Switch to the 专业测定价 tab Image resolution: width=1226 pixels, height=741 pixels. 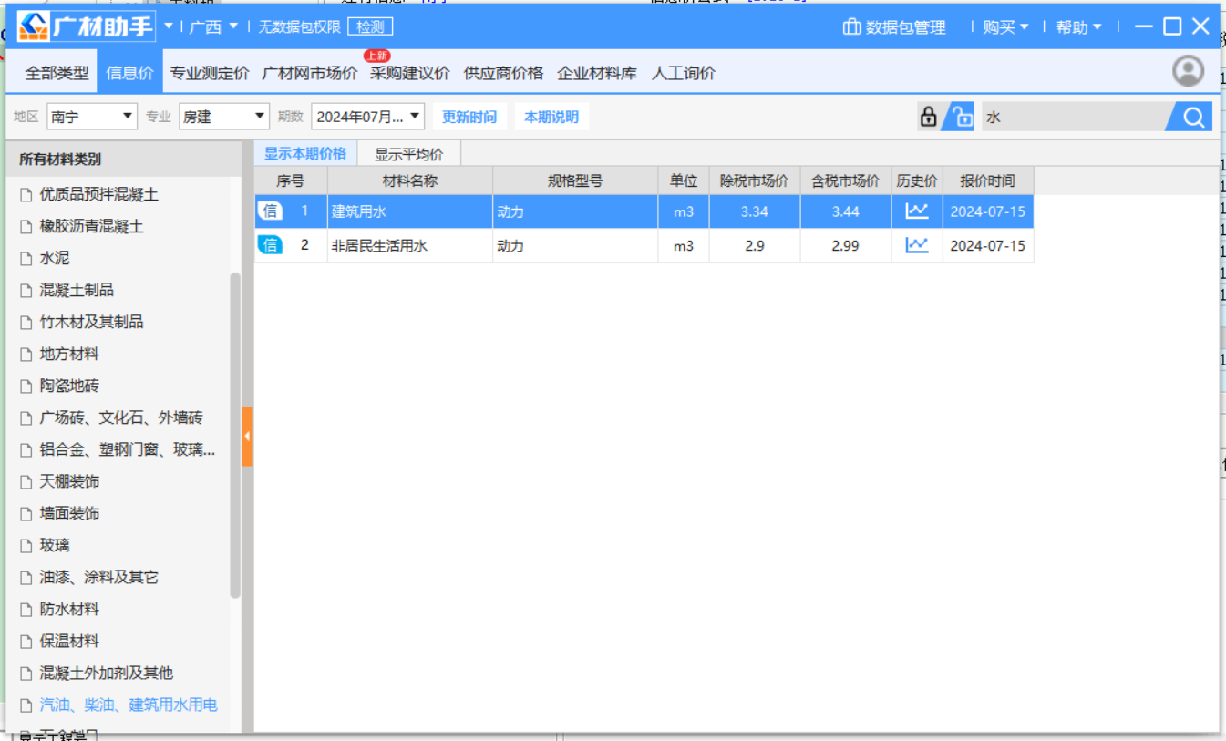[x=210, y=73]
